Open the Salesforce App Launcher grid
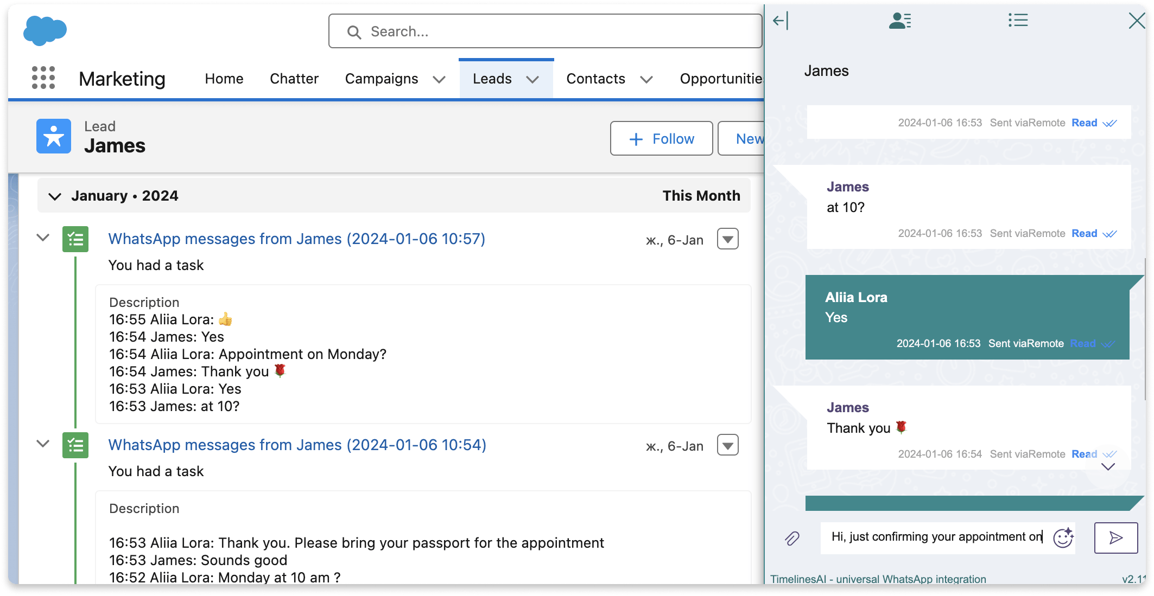This screenshot has height=596, width=1154. 43,78
